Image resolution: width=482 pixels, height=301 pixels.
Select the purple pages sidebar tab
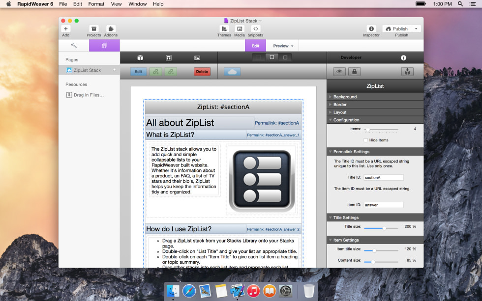[104, 45]
